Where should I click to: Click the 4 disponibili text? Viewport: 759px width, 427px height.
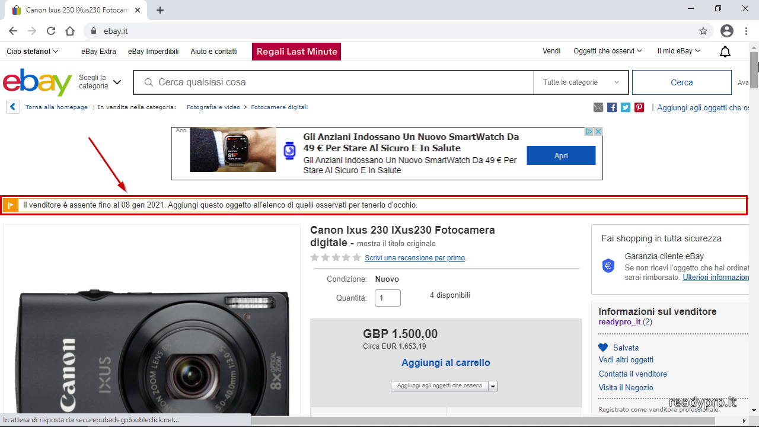tap(450, 295)
